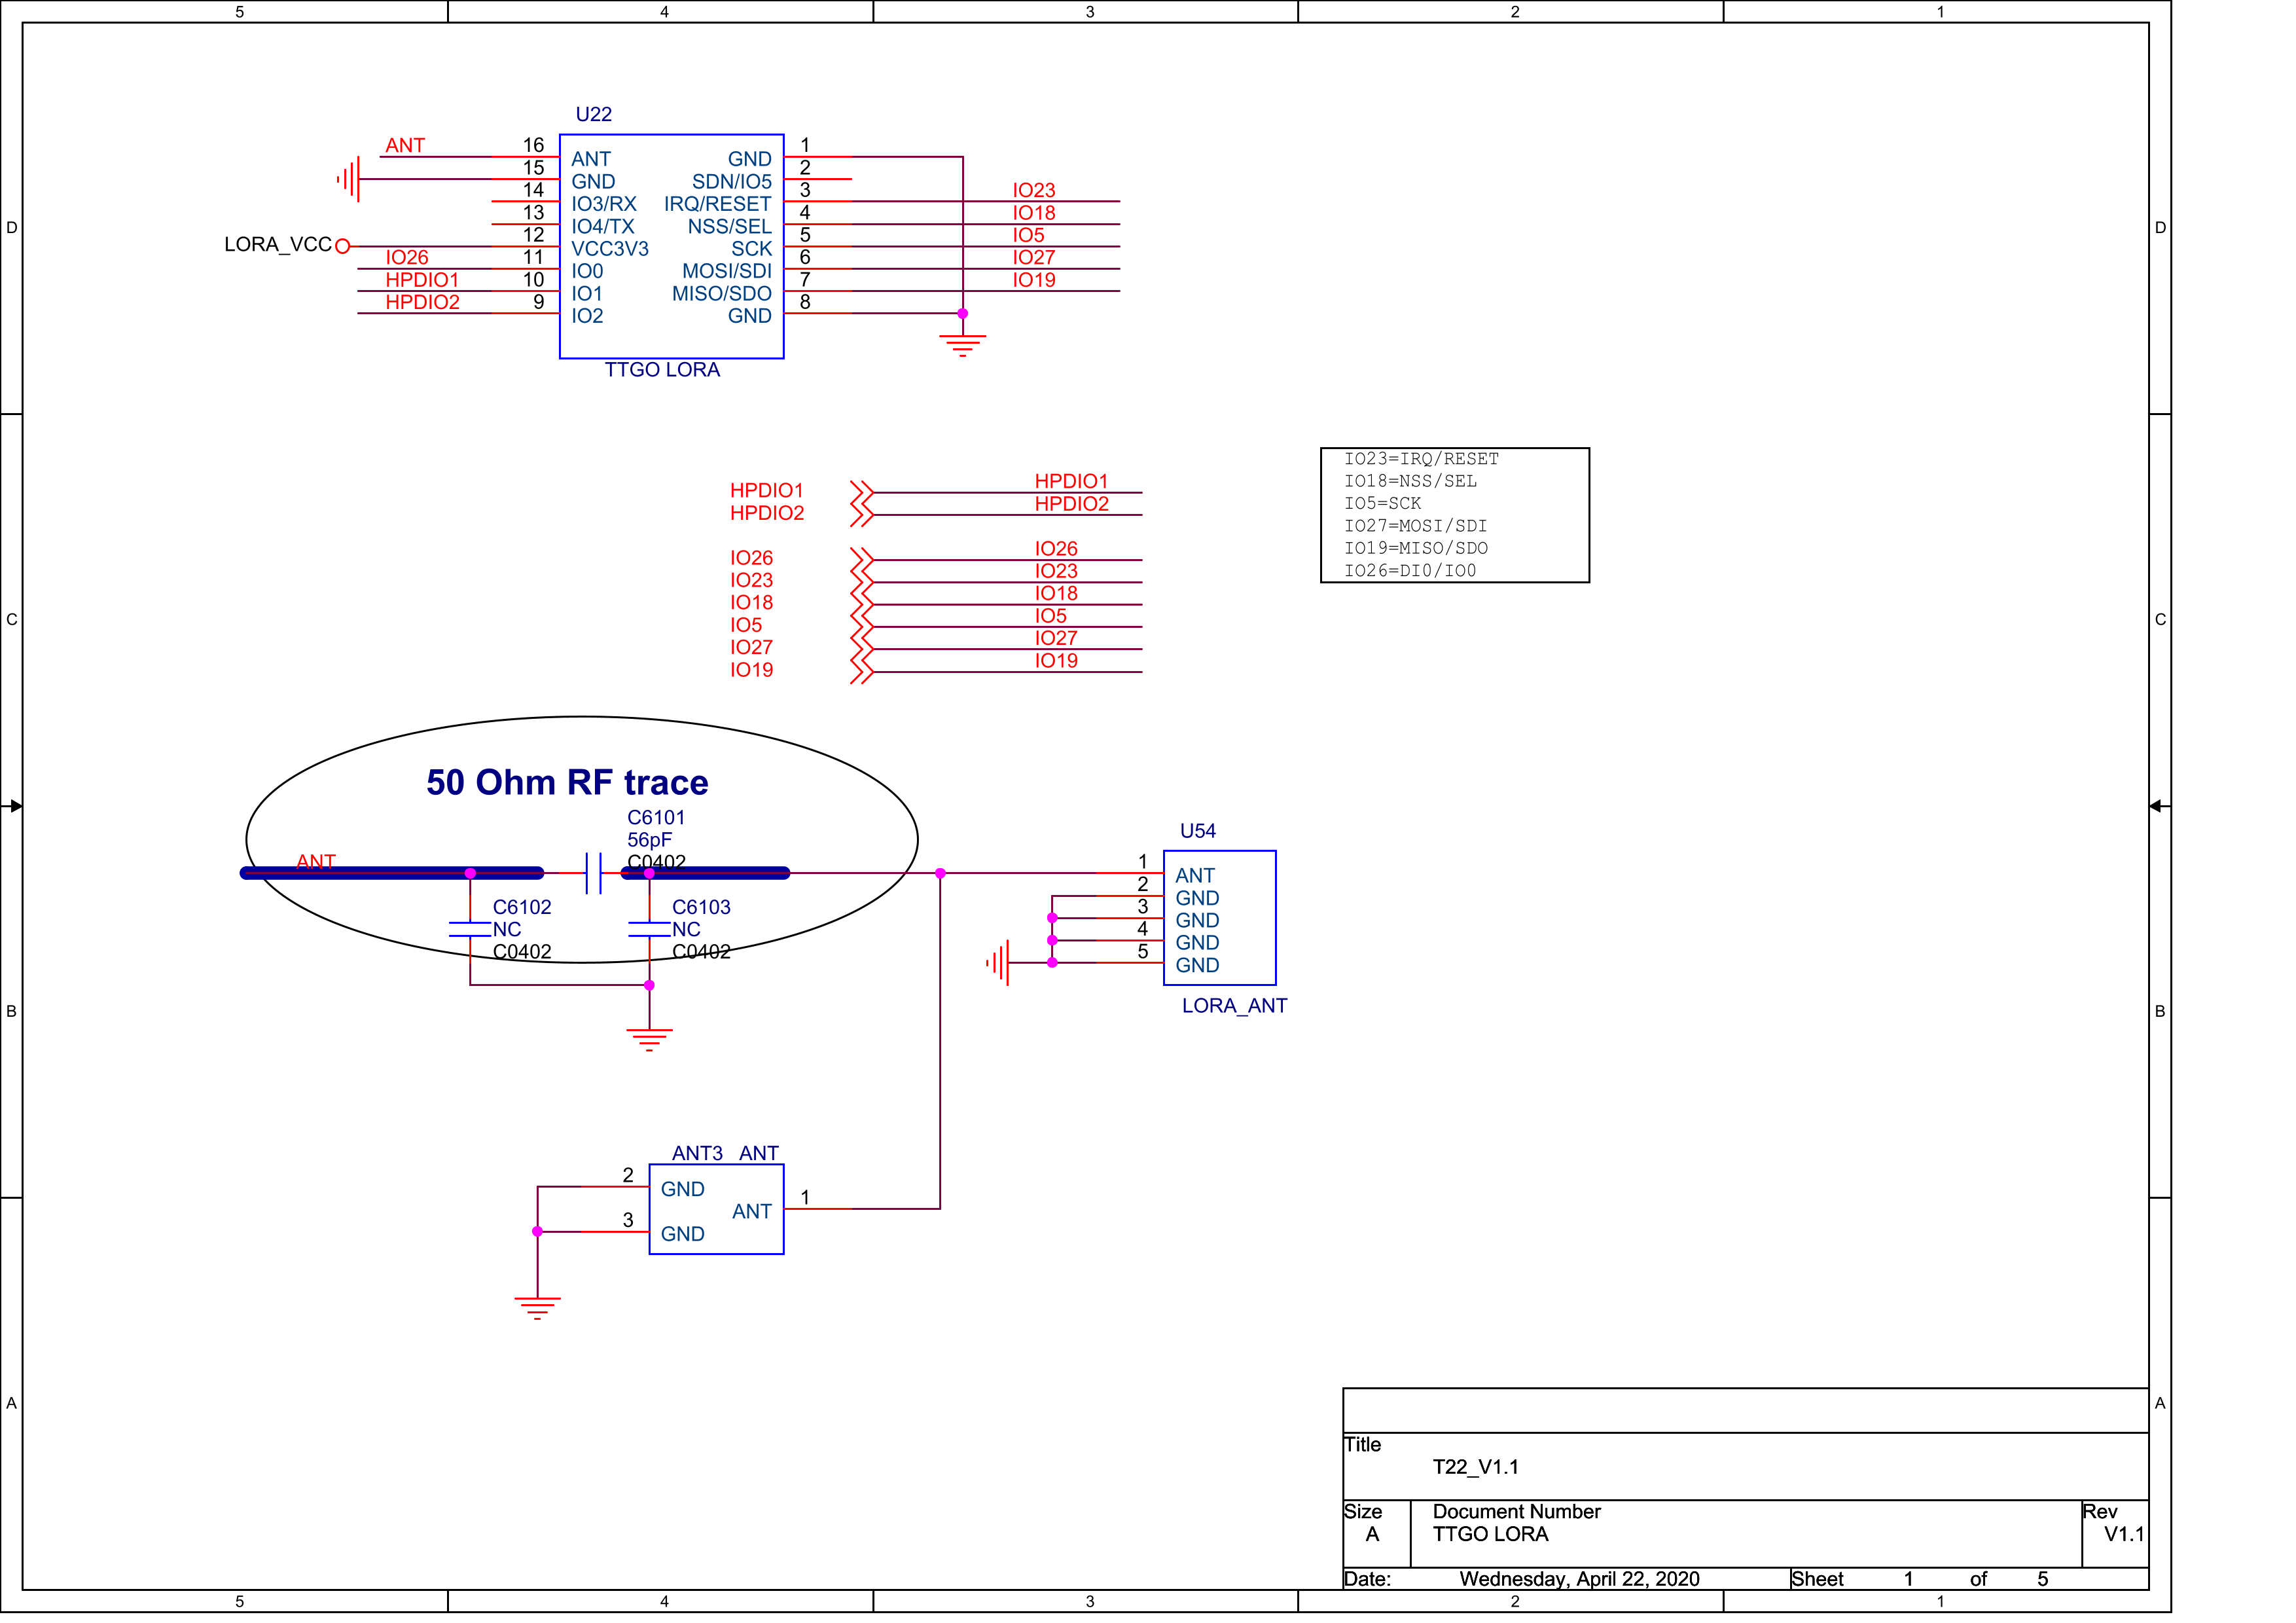Select the LORA_VCC power port circle

(342, 246)
